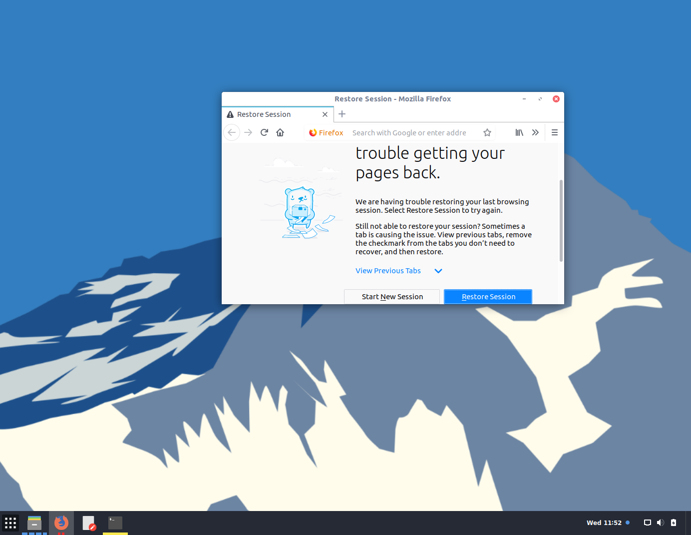The image size is (691, 535).
Task: Click the page's vertical scrollbar
Action: pyautogui.click(x=561, y=220)
